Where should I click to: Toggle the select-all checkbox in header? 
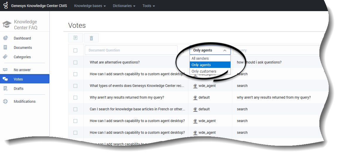[75, 50]
